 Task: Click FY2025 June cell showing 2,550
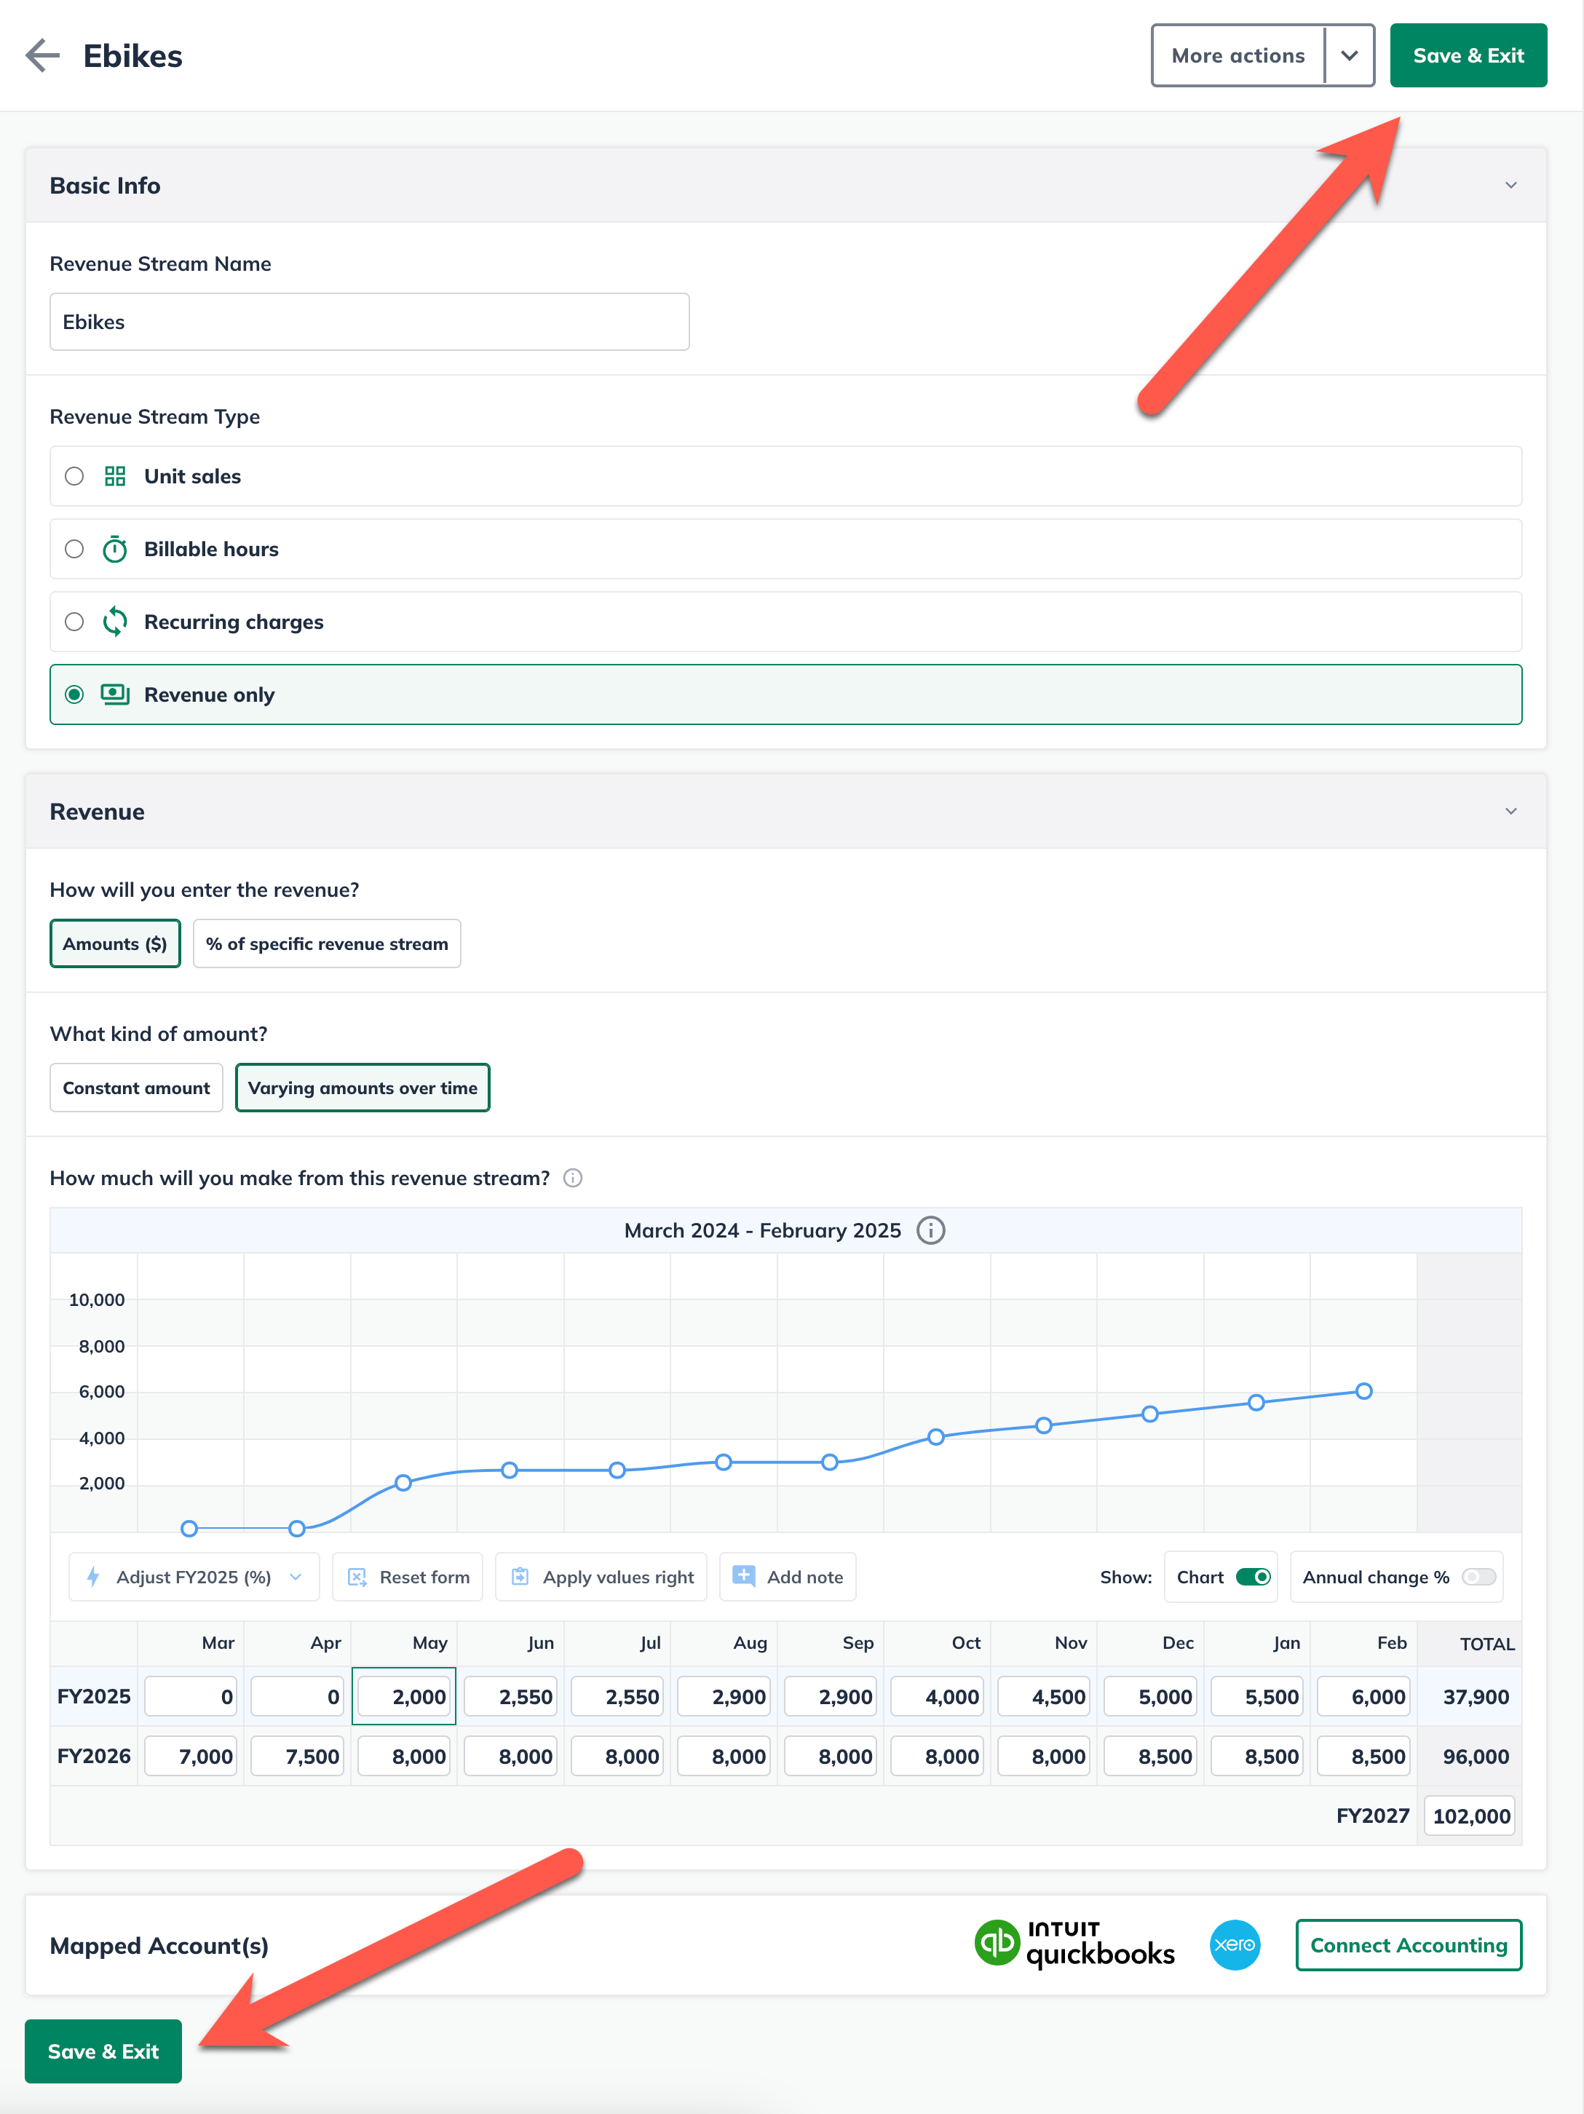(512, 1698)
